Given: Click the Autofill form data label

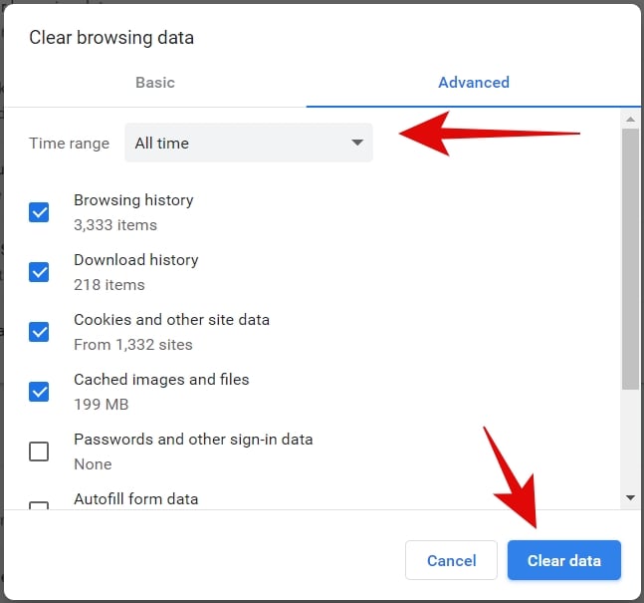Looking at the screenshot, I should point(136,499).
